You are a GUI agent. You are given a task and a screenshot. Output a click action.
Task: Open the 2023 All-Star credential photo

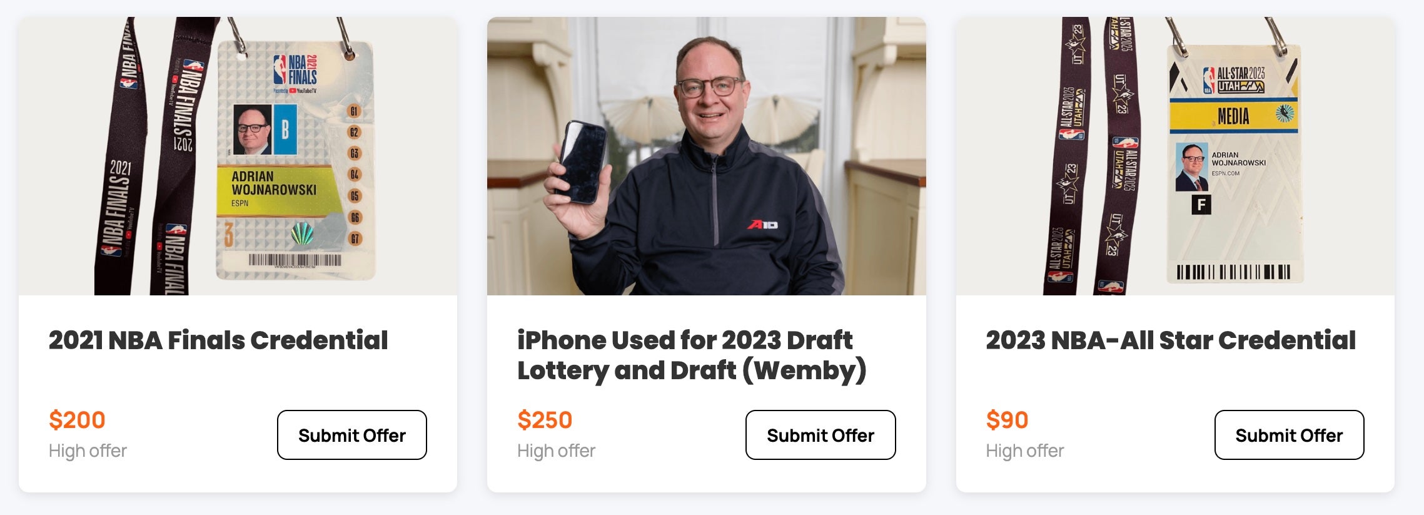1175,156
